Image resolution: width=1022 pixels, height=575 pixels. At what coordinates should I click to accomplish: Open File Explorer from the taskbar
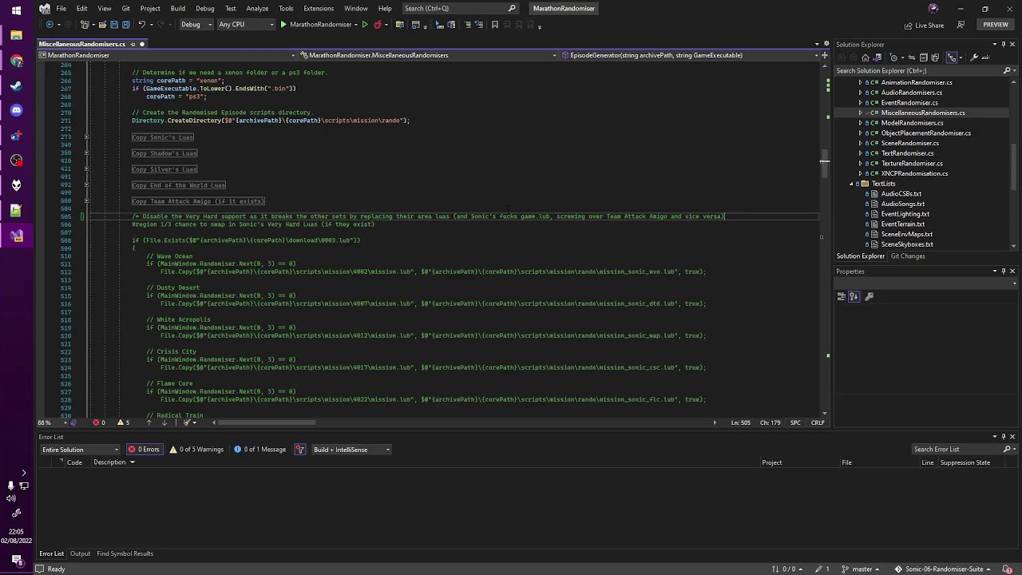pyautogui.click(x=17, y=36)
